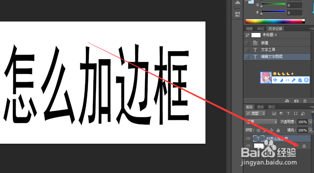Open the Histogram panel icon
The height and width of the screenshot is (173, 314).
pos(237,3)
